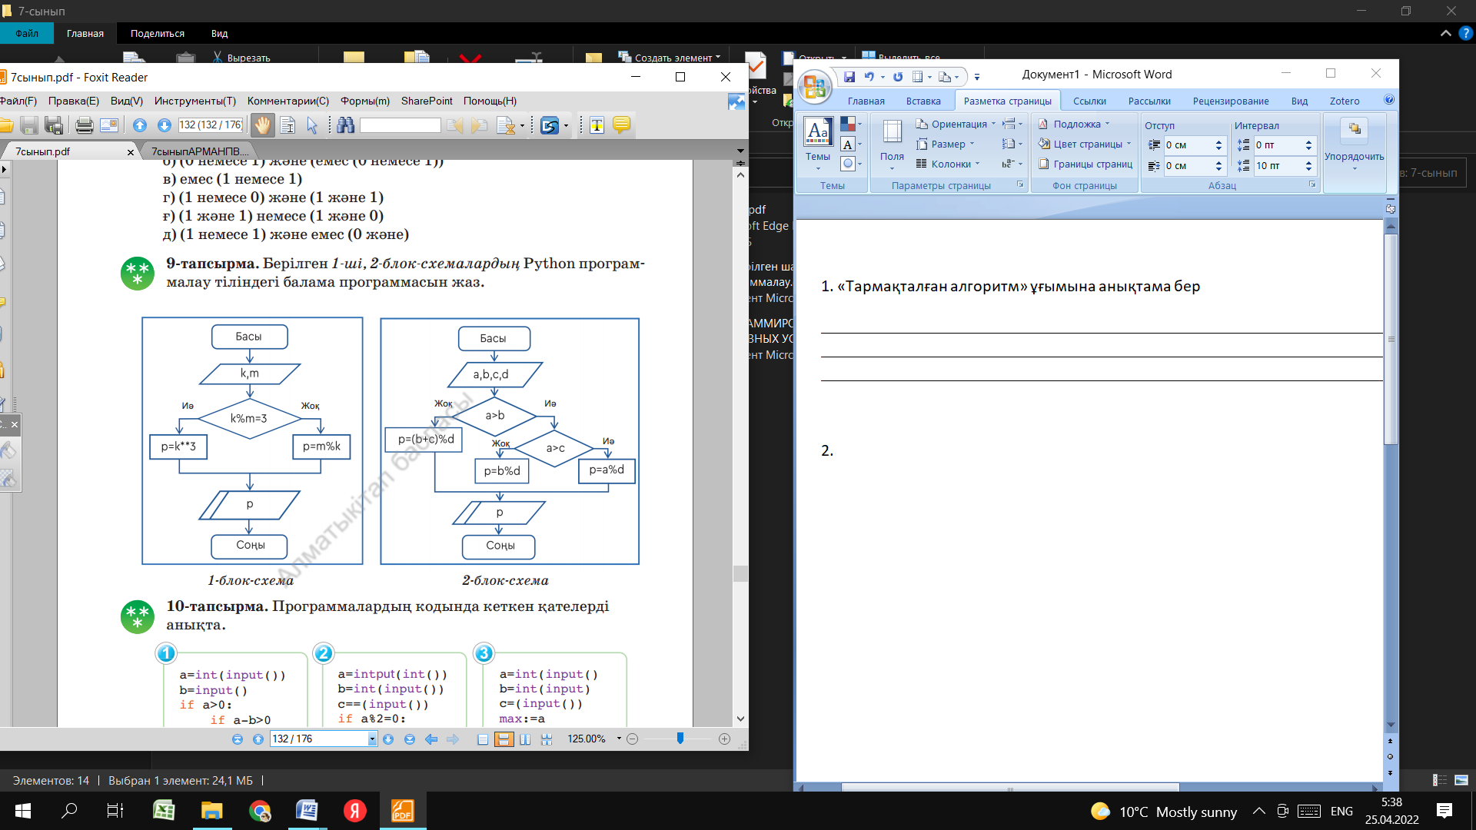Switch to 7сыныпАРМАНПВ document tab
Screen dimensions: 1476x830
200,151
